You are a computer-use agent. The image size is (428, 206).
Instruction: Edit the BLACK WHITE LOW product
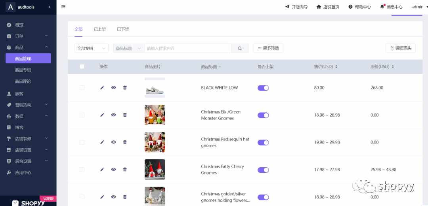[x=102, y=87]
